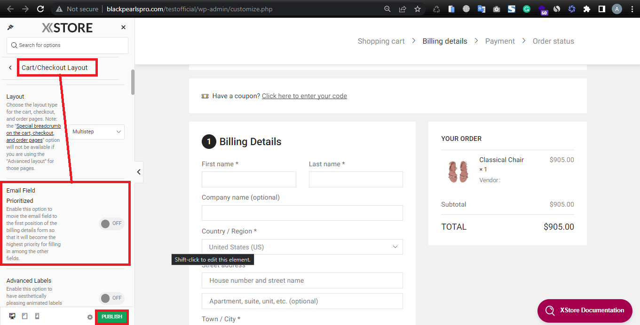Switch to mobile preview mode
The height and width of the screenshot is (325, 640).
(37, 316)
